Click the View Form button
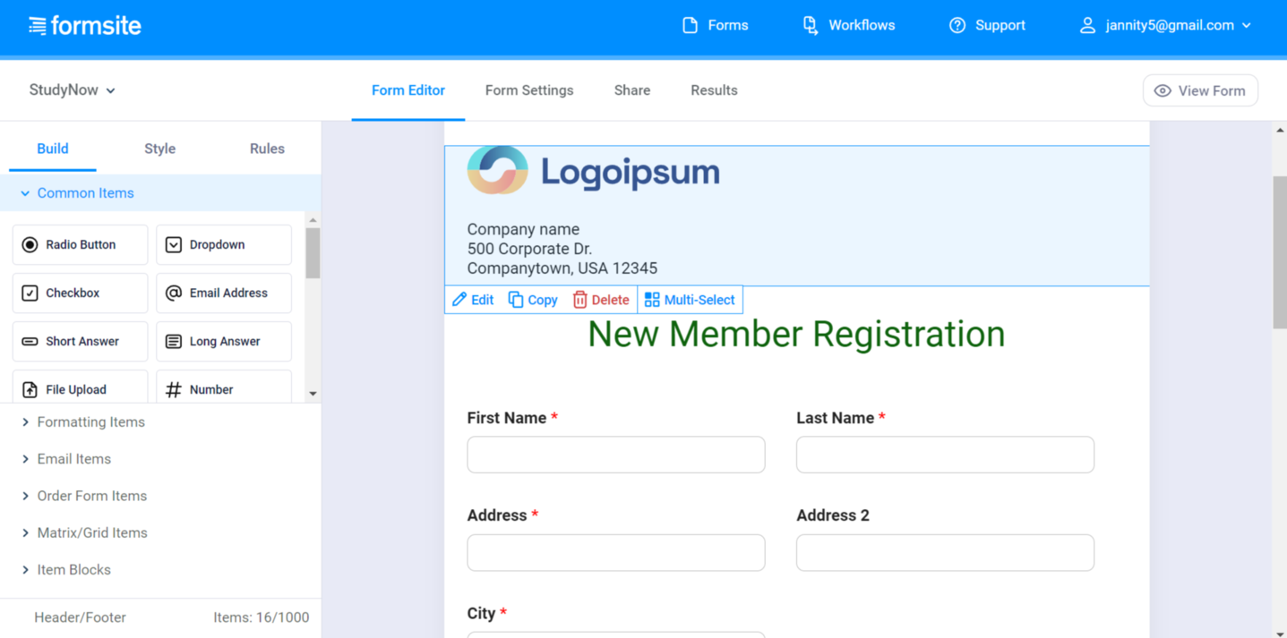Viewport: 1287px width, 638px height. click(x=1200, y=90)
